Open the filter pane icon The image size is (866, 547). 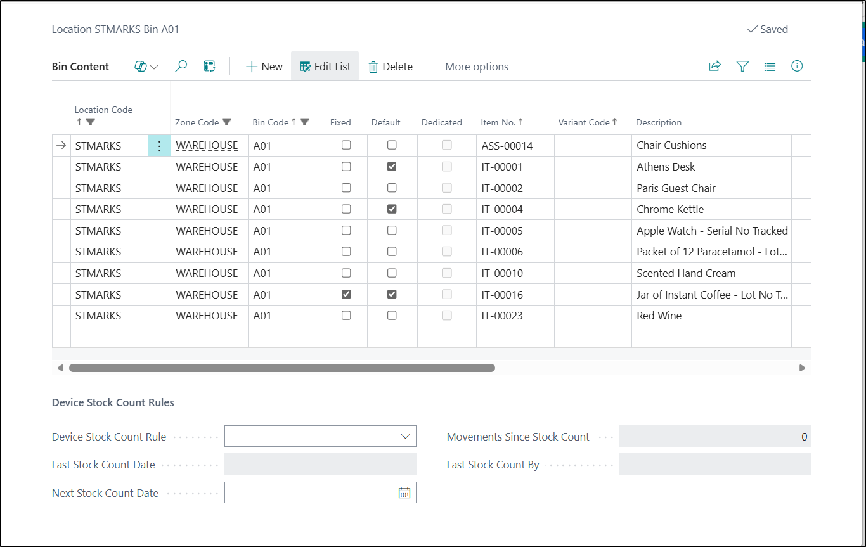tap(742, 67)
